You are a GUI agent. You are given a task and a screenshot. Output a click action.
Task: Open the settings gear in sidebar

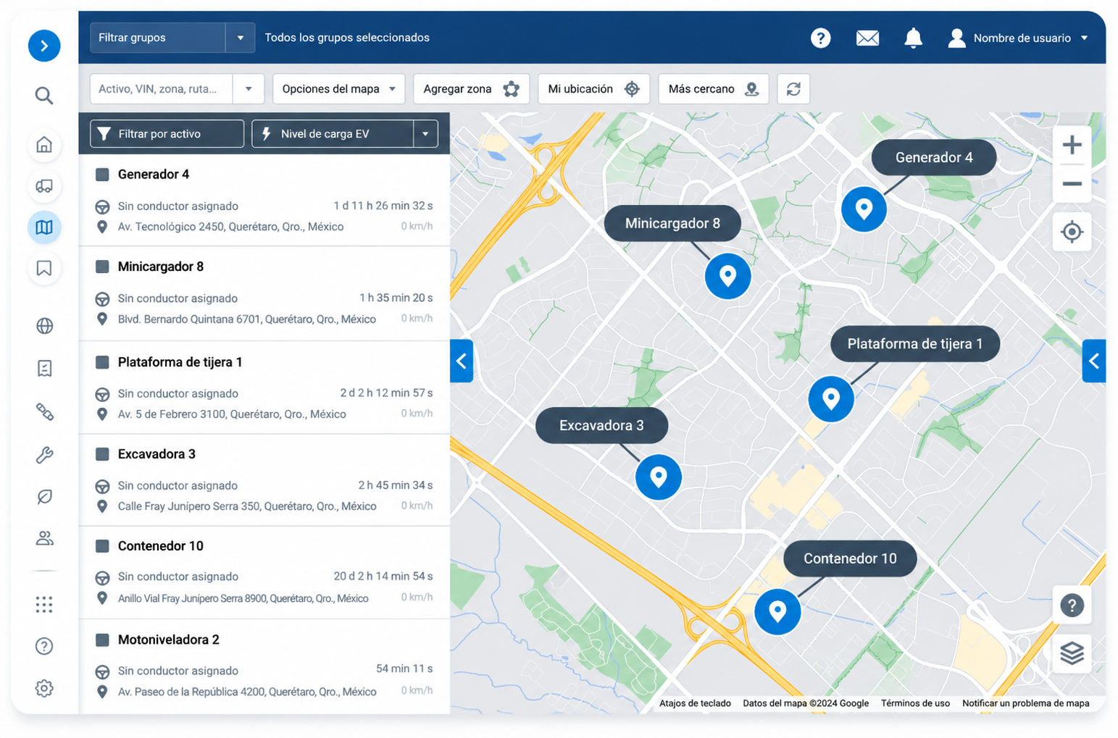(x=44, y=688)
